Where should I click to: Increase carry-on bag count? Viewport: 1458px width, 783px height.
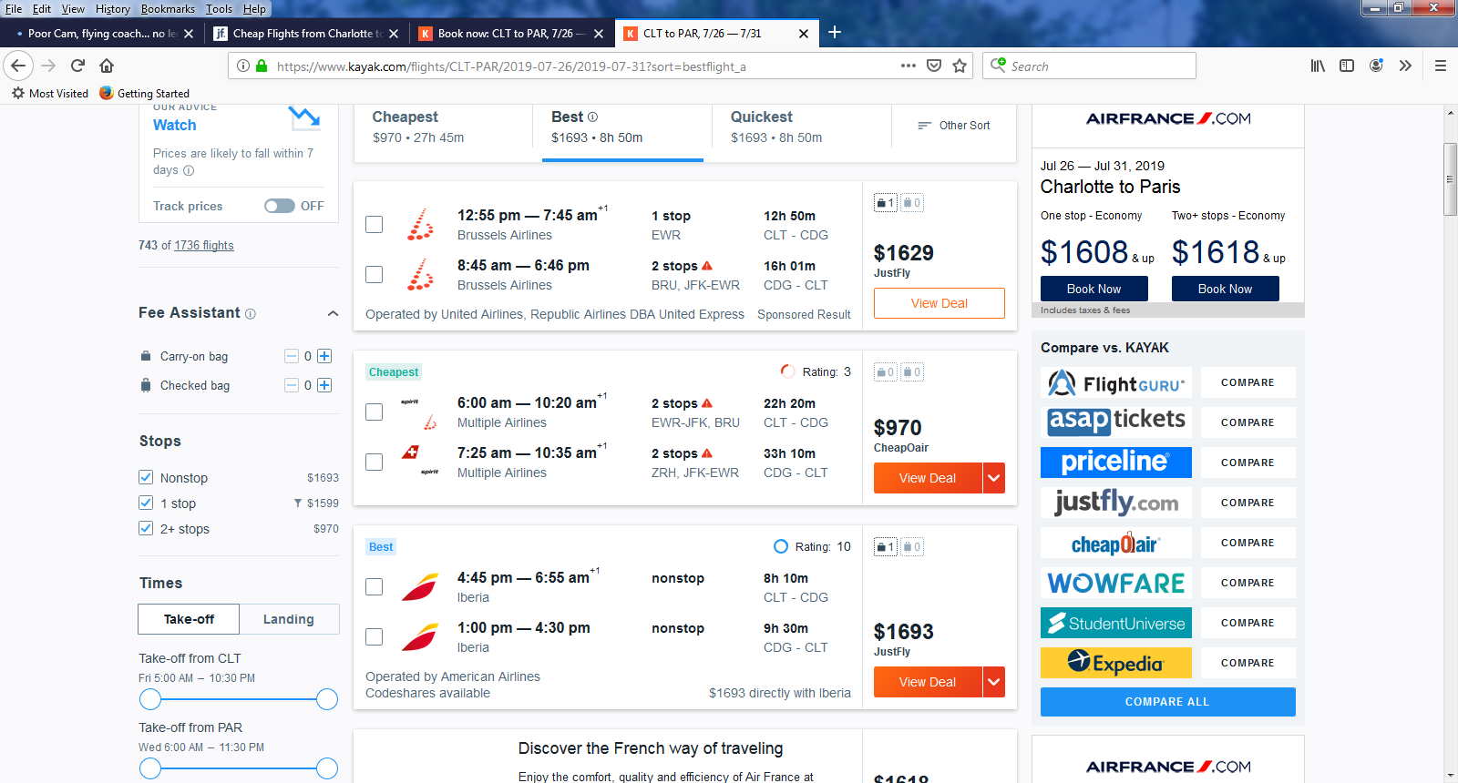(324, 356)
